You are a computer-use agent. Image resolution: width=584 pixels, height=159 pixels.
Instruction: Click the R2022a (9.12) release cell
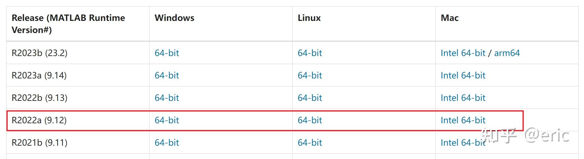39,120
